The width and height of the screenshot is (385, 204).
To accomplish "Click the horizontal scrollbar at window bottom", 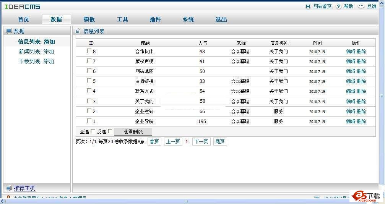I will pyautogui.click(x=187, y=201).
